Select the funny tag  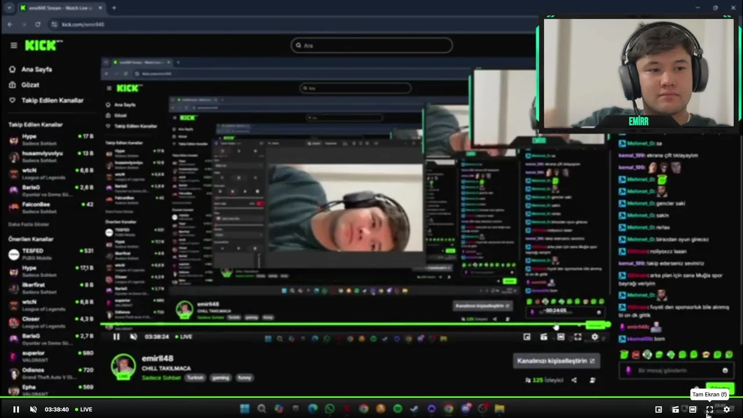244,377
